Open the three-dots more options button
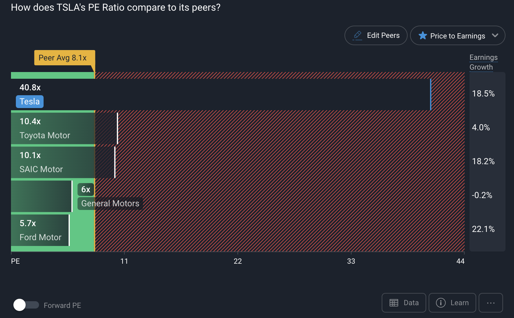This screenshot has height=318, width=514. pos(491,303)
